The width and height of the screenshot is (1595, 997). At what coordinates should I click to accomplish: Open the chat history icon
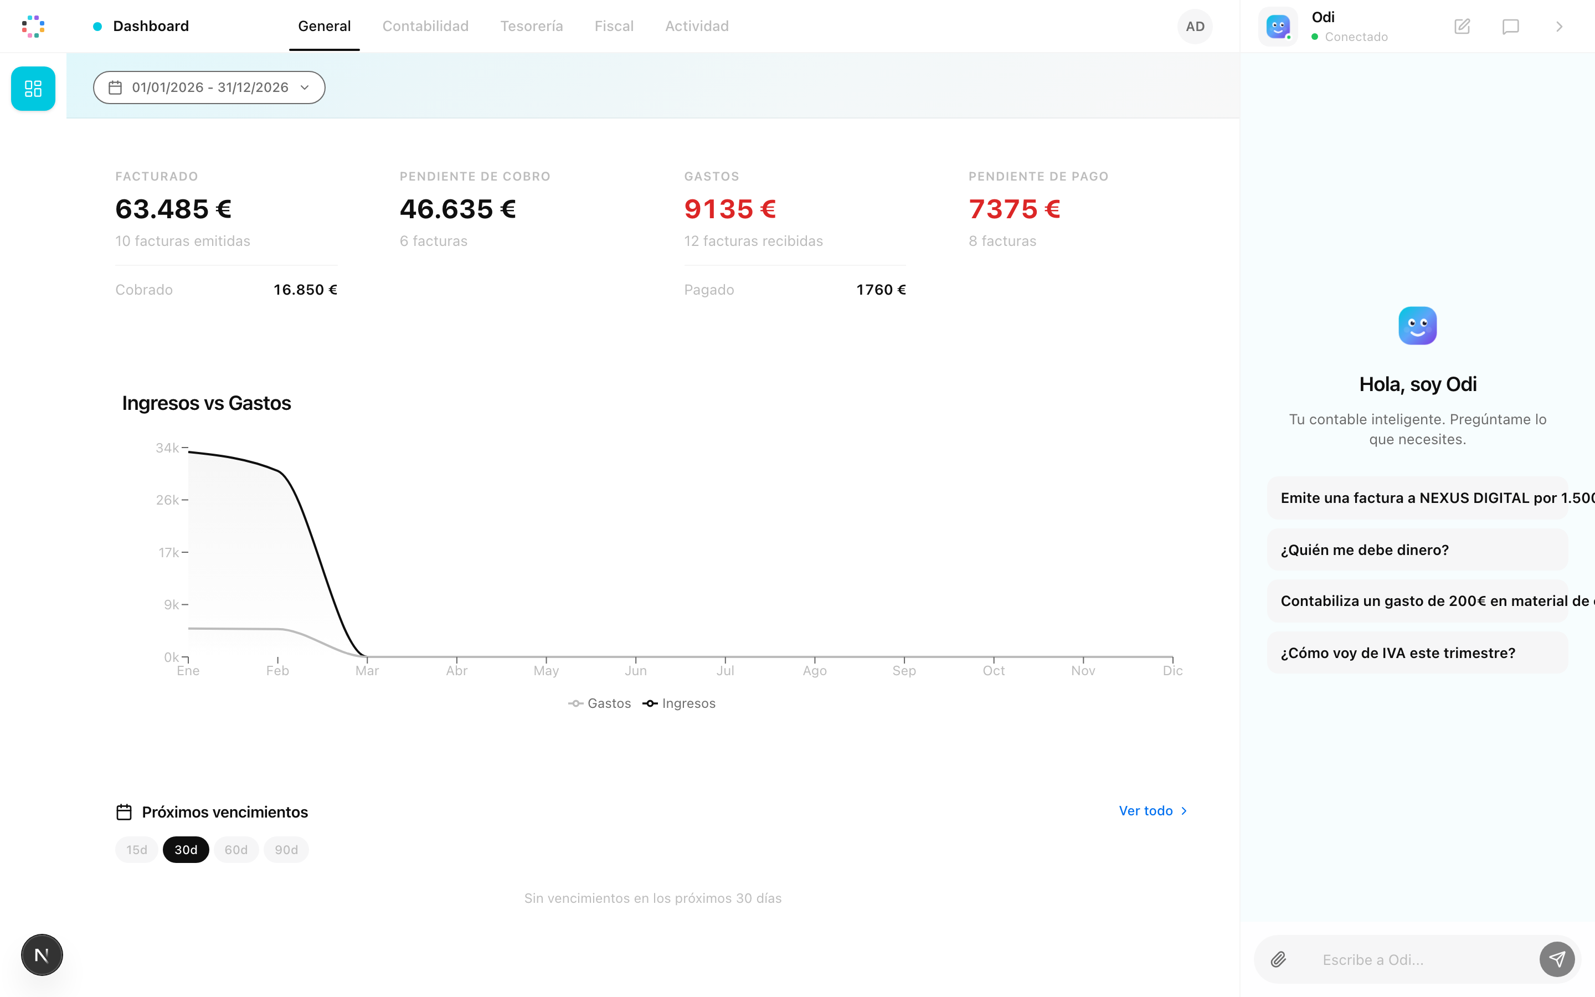[1510, 27]
